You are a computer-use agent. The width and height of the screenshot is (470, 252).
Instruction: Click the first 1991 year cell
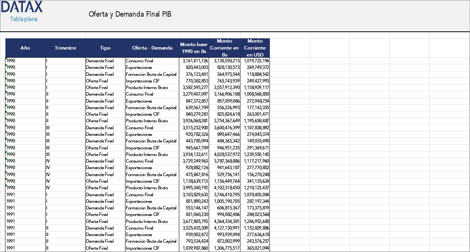(12, 194)
